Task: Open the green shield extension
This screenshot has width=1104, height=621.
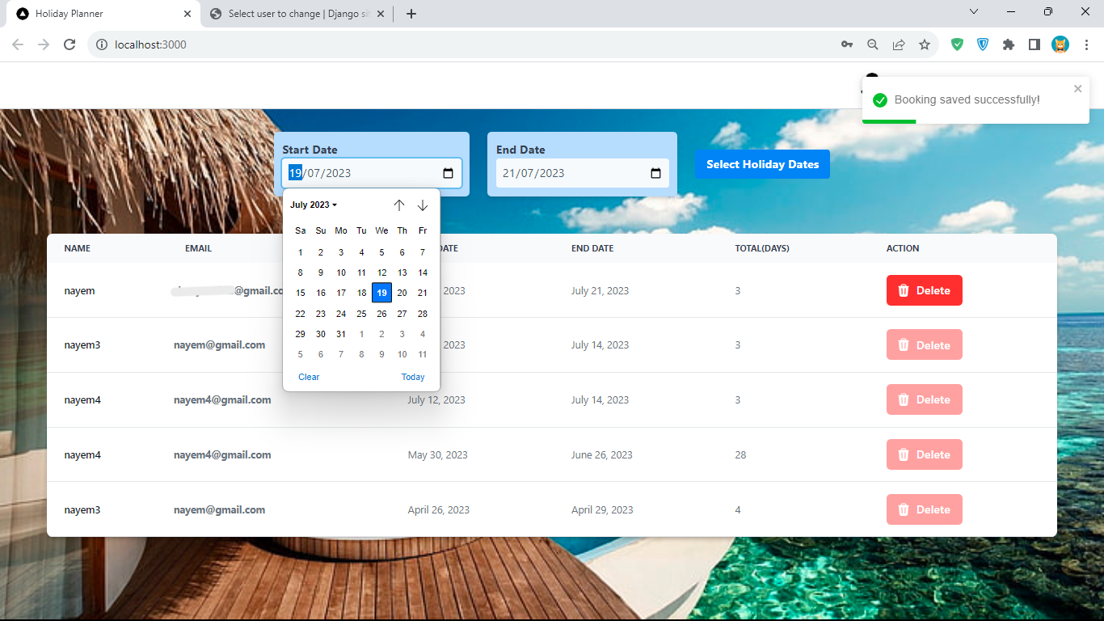Action: pyautogui.click(x=957, y=44)
